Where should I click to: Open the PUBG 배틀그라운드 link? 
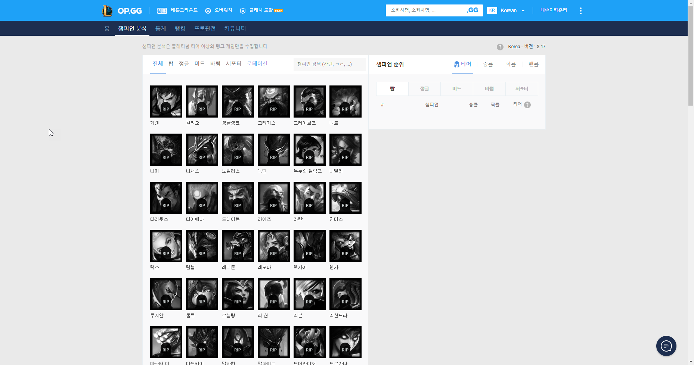tap(177, 10)
